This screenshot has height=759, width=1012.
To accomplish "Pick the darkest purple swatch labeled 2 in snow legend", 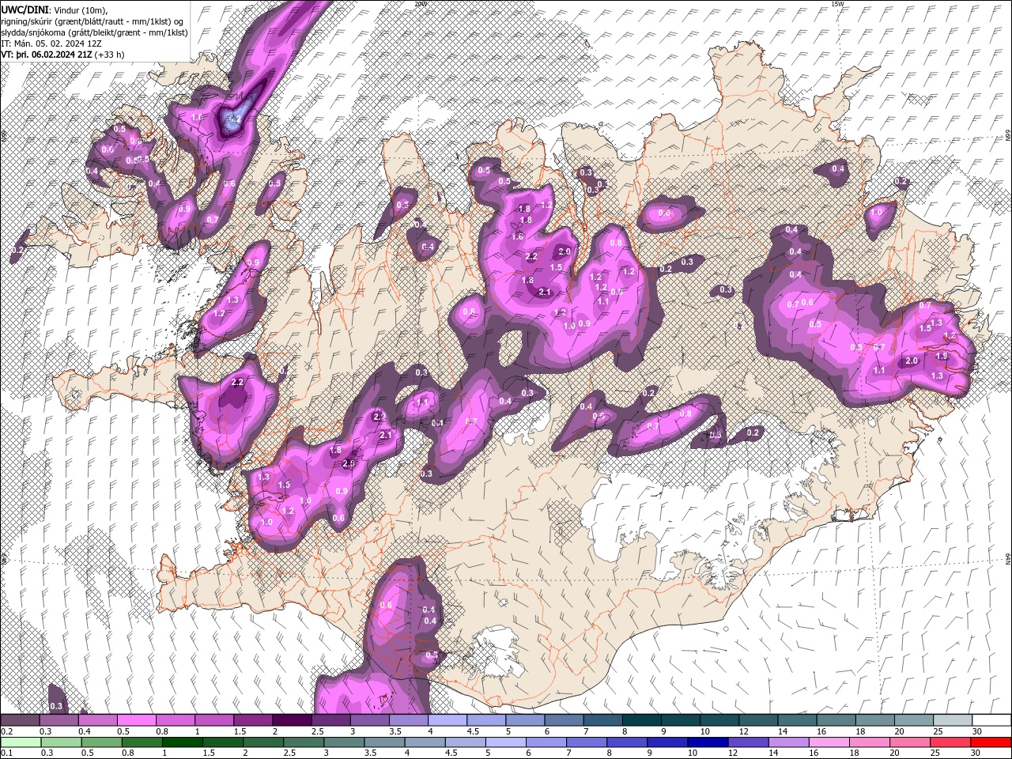I will [x=291, y=720].
